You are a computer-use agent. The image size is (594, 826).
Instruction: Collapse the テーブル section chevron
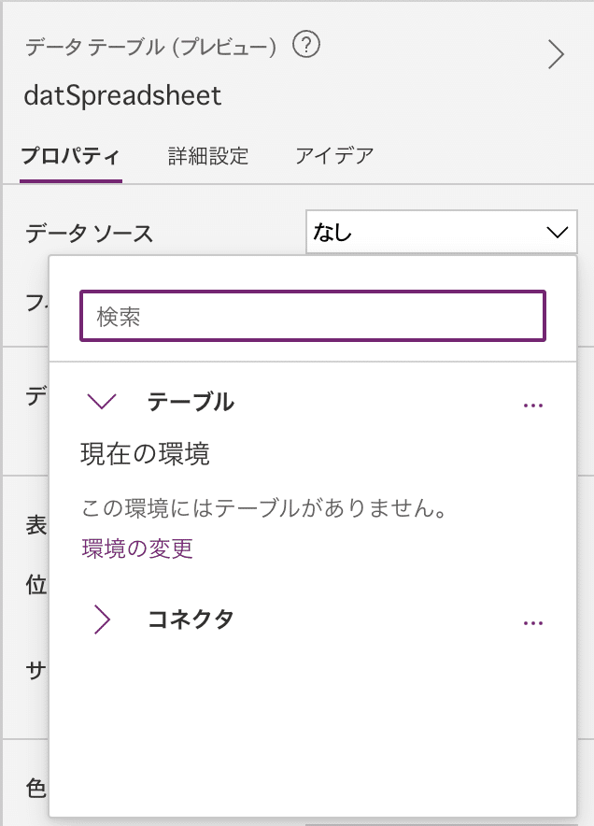coord(101,402)
